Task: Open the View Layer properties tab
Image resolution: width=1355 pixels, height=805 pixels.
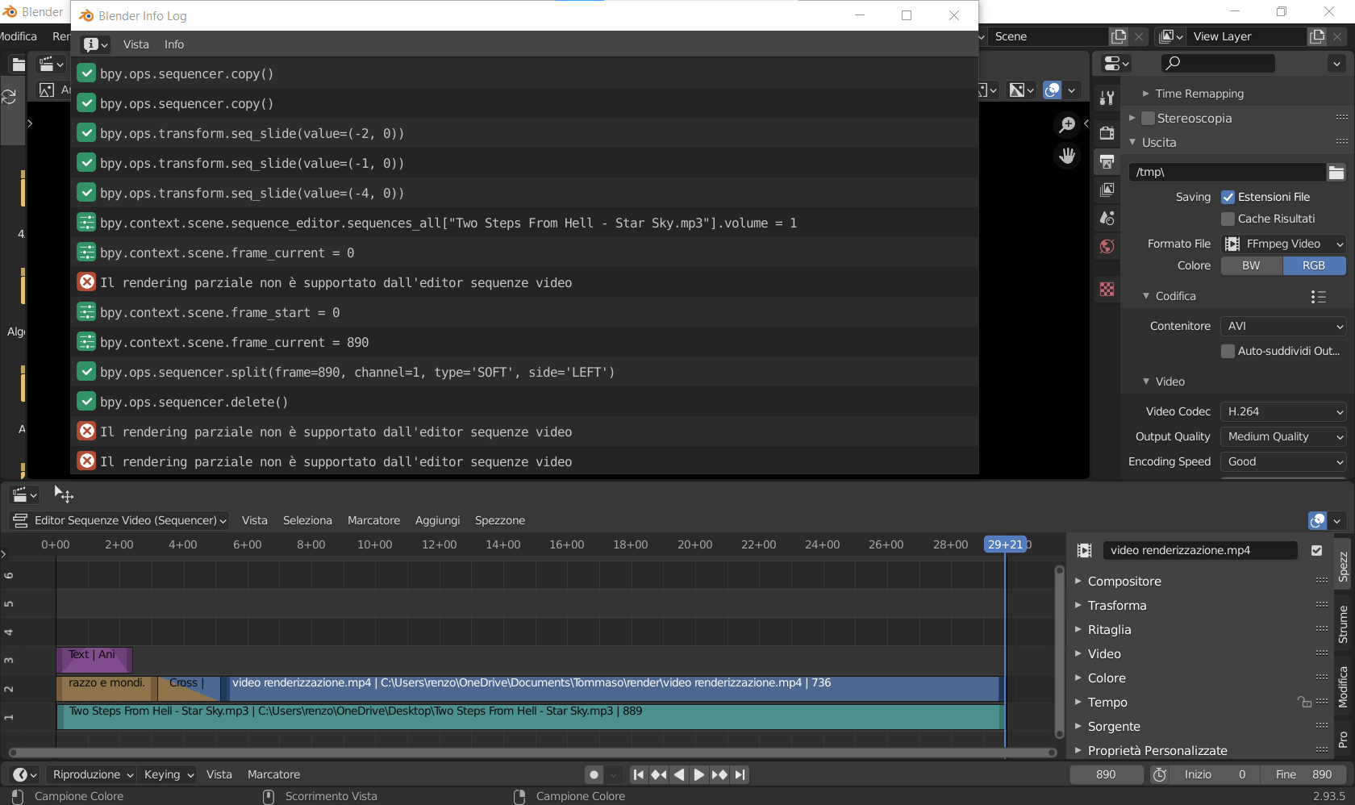Action: pyautogui.click(x=1107, y=190)
